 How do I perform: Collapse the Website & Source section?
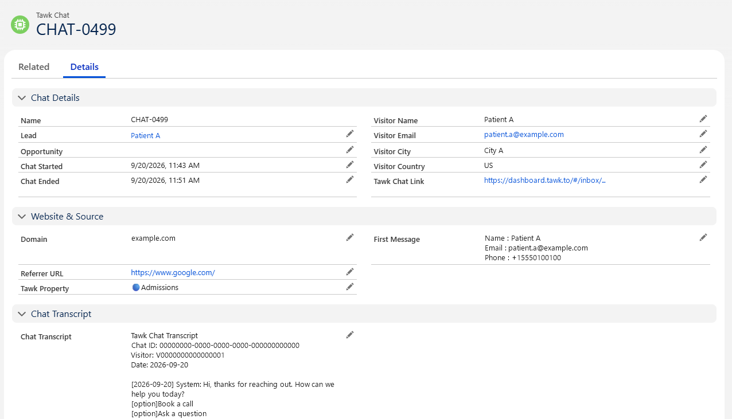pyautogui.click(x=22, y=217)
